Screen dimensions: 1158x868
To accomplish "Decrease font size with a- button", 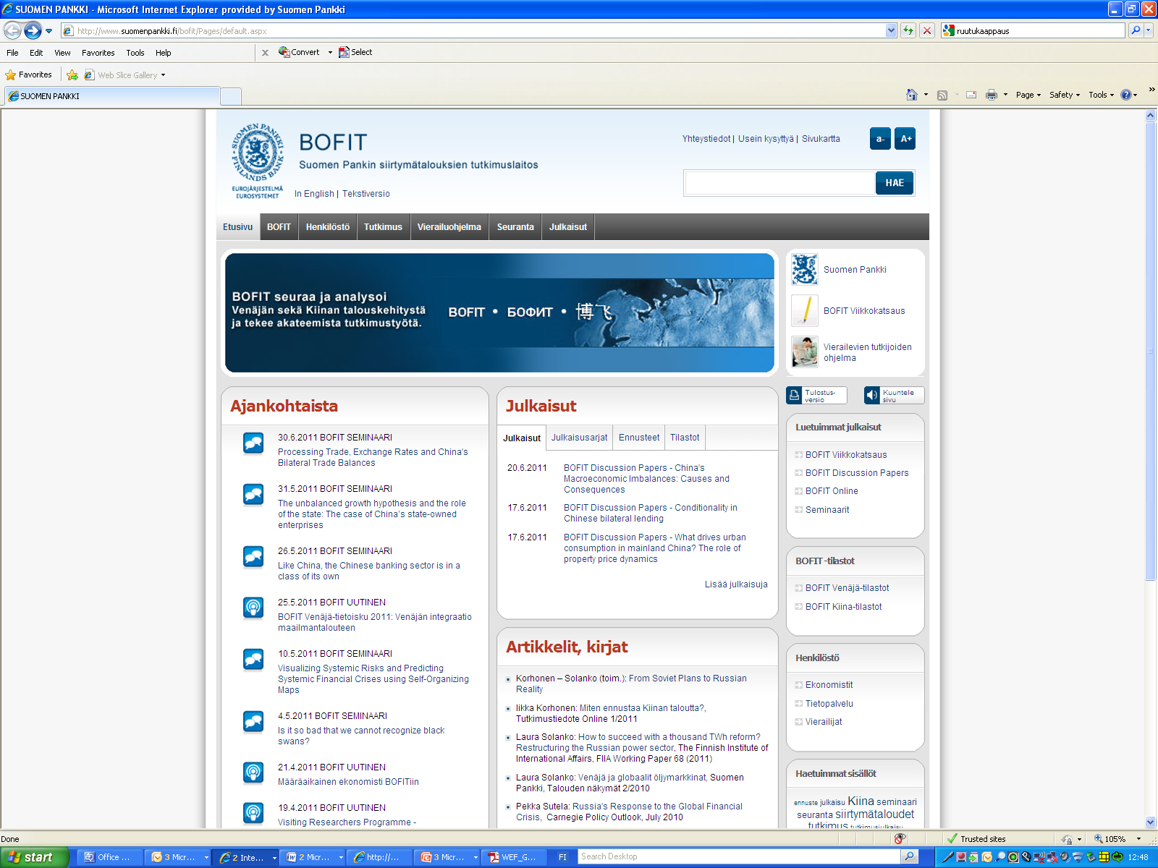I will click(880, 139).
